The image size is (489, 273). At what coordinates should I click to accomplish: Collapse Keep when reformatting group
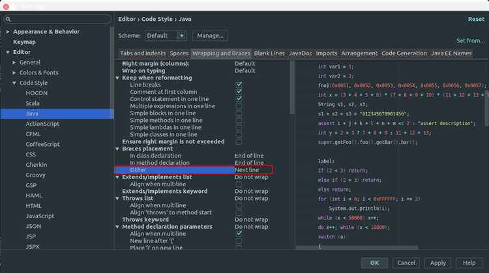tap(117, 78)
